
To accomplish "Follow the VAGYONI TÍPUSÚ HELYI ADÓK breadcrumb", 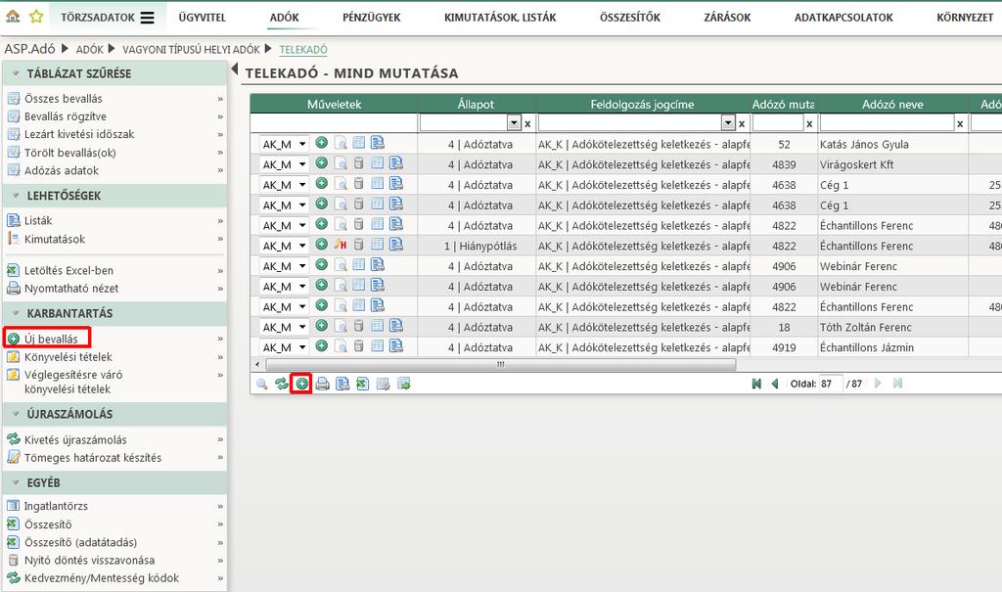I will point(191,50).
